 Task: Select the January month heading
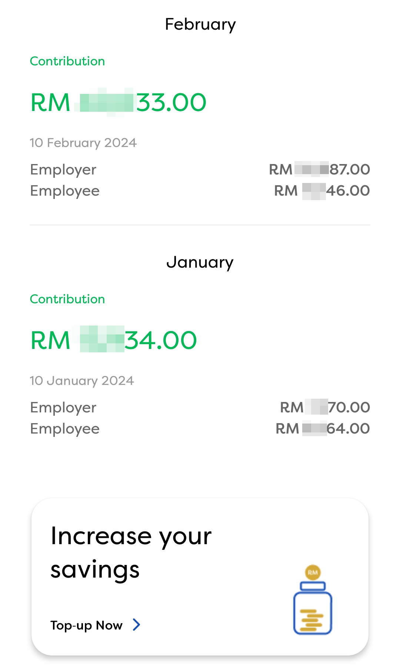click(200, 262)
